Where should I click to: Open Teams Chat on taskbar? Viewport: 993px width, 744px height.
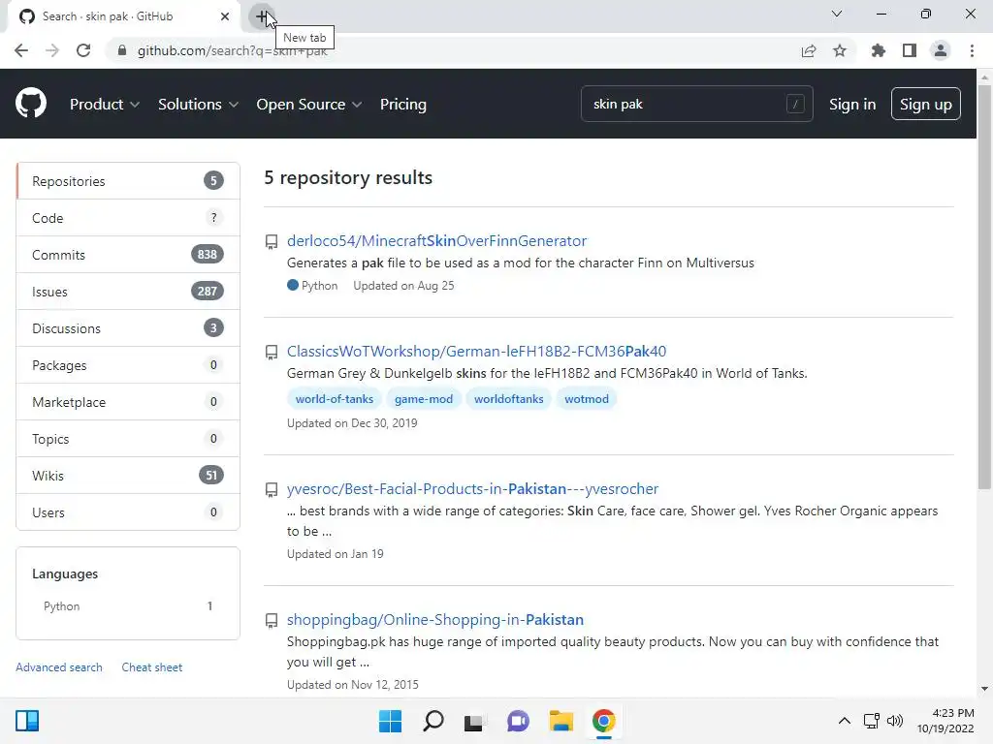[518, 721]
